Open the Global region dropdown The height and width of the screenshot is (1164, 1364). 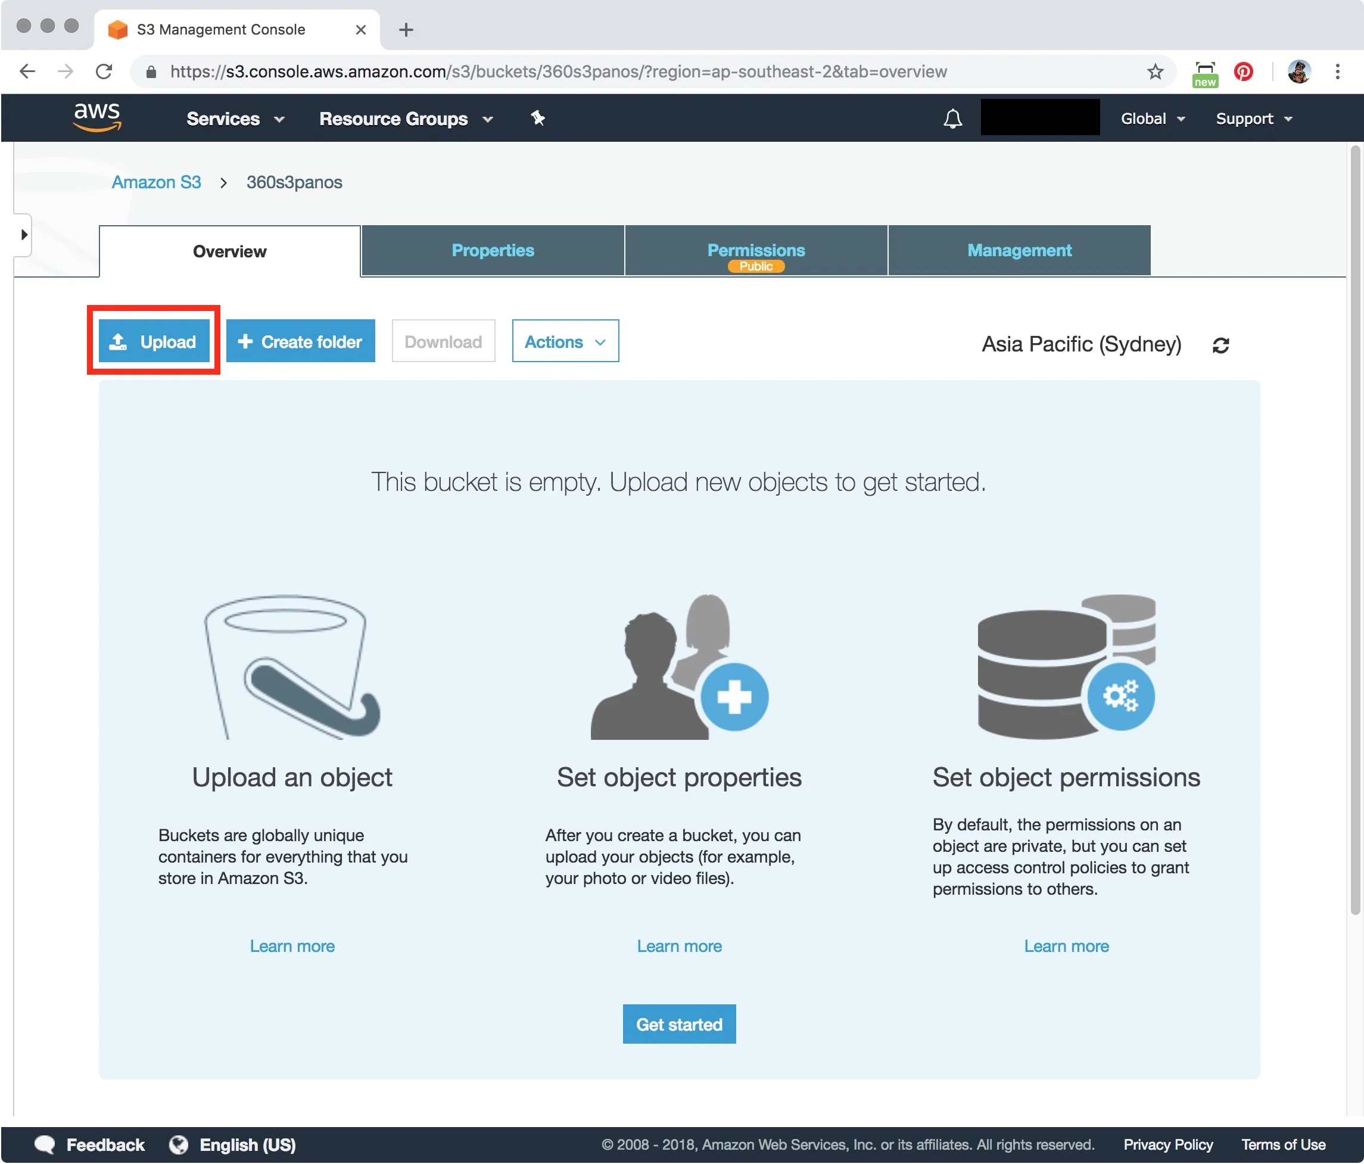click(1153, 119)
